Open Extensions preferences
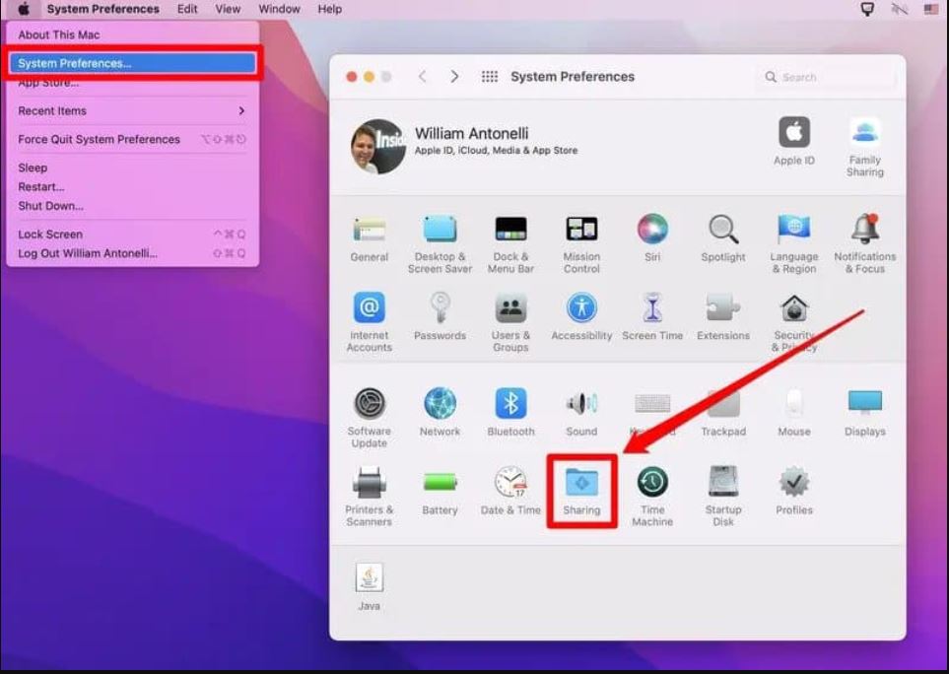 pyautogui.click(x=723, y=317)
